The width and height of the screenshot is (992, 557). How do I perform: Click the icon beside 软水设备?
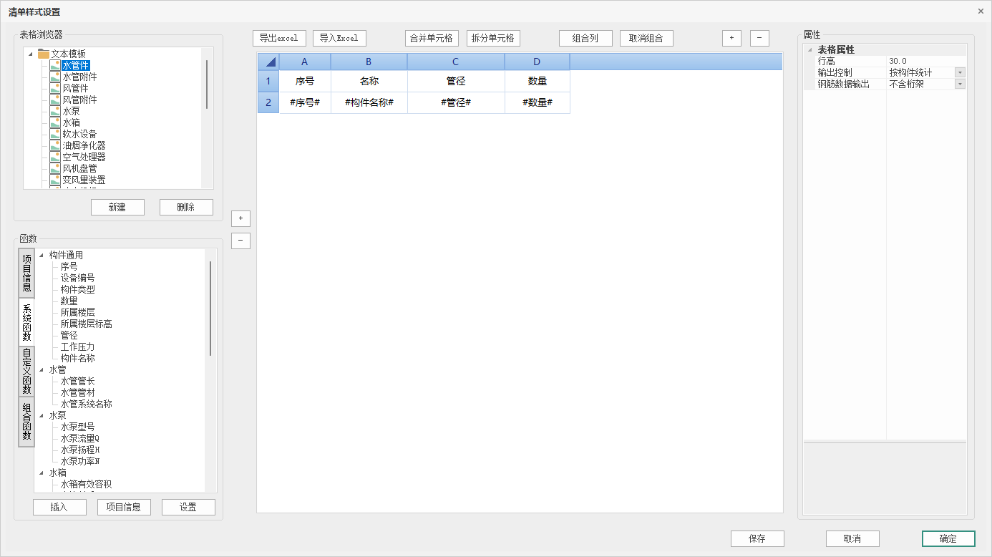[x=55, y=134]
